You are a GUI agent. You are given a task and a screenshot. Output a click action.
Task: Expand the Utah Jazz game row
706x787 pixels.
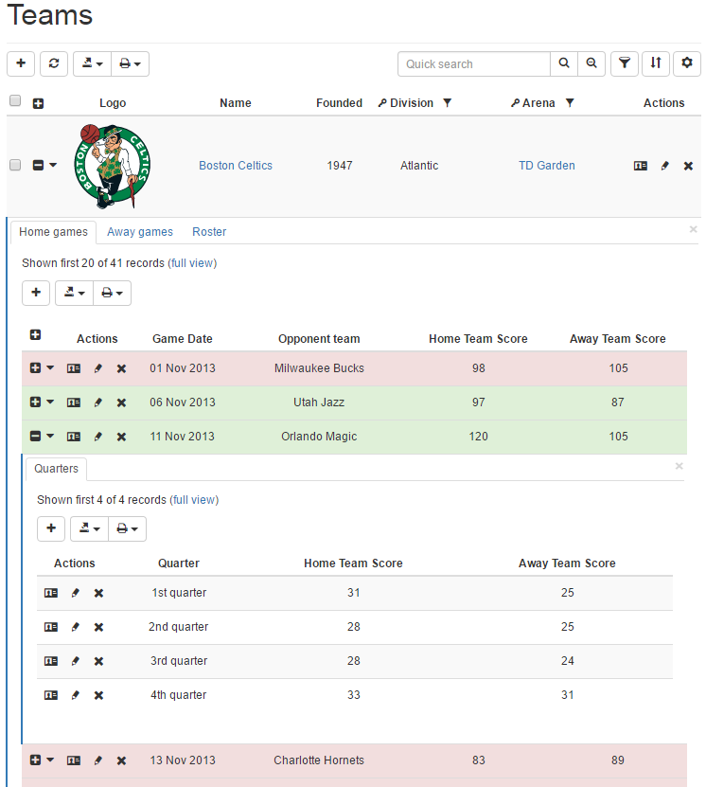click(x=35, y=402)
